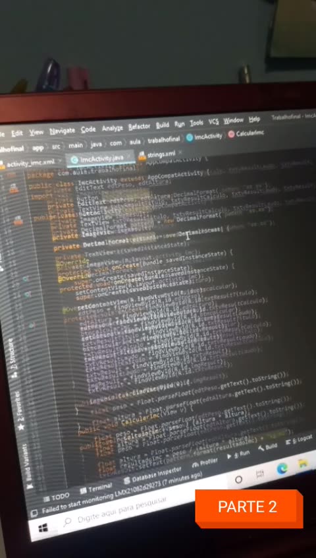This screenshot has width=316, height=558.
Task: Open the Build menu
Action: point(163,125)
